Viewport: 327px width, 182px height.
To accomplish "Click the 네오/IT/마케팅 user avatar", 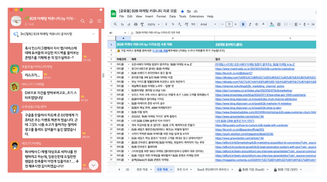I will click(x=15, y=146).
